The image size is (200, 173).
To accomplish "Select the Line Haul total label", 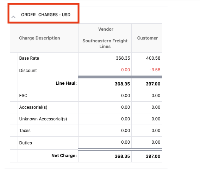I will tap(66, 83).
